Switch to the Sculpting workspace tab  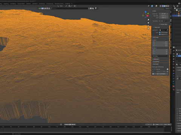pos(6,4)
